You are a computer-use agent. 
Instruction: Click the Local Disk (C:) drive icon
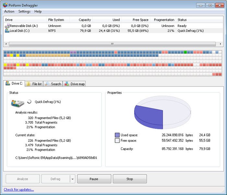point(7,30)
